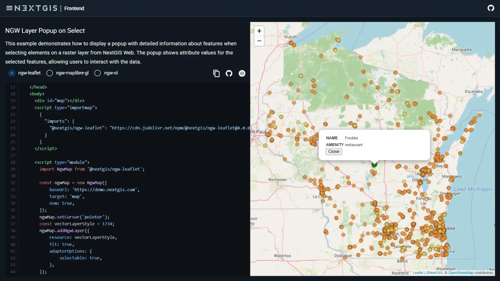The width and height of the screenshot is (500, 281).
Task: Open the OpenStreetMap attribution link
Action: pyautogui.click(x=461, y=273)
